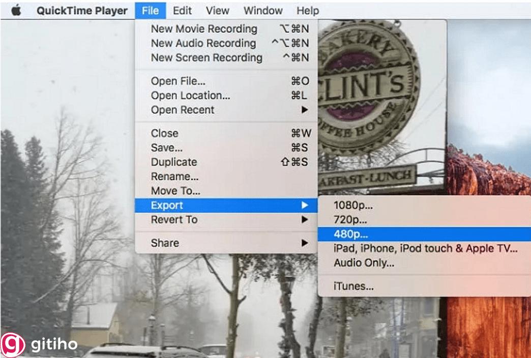Screen dimensions: 531x358
Task: Start a New Movie Recording
Action: tap(203, 29)
